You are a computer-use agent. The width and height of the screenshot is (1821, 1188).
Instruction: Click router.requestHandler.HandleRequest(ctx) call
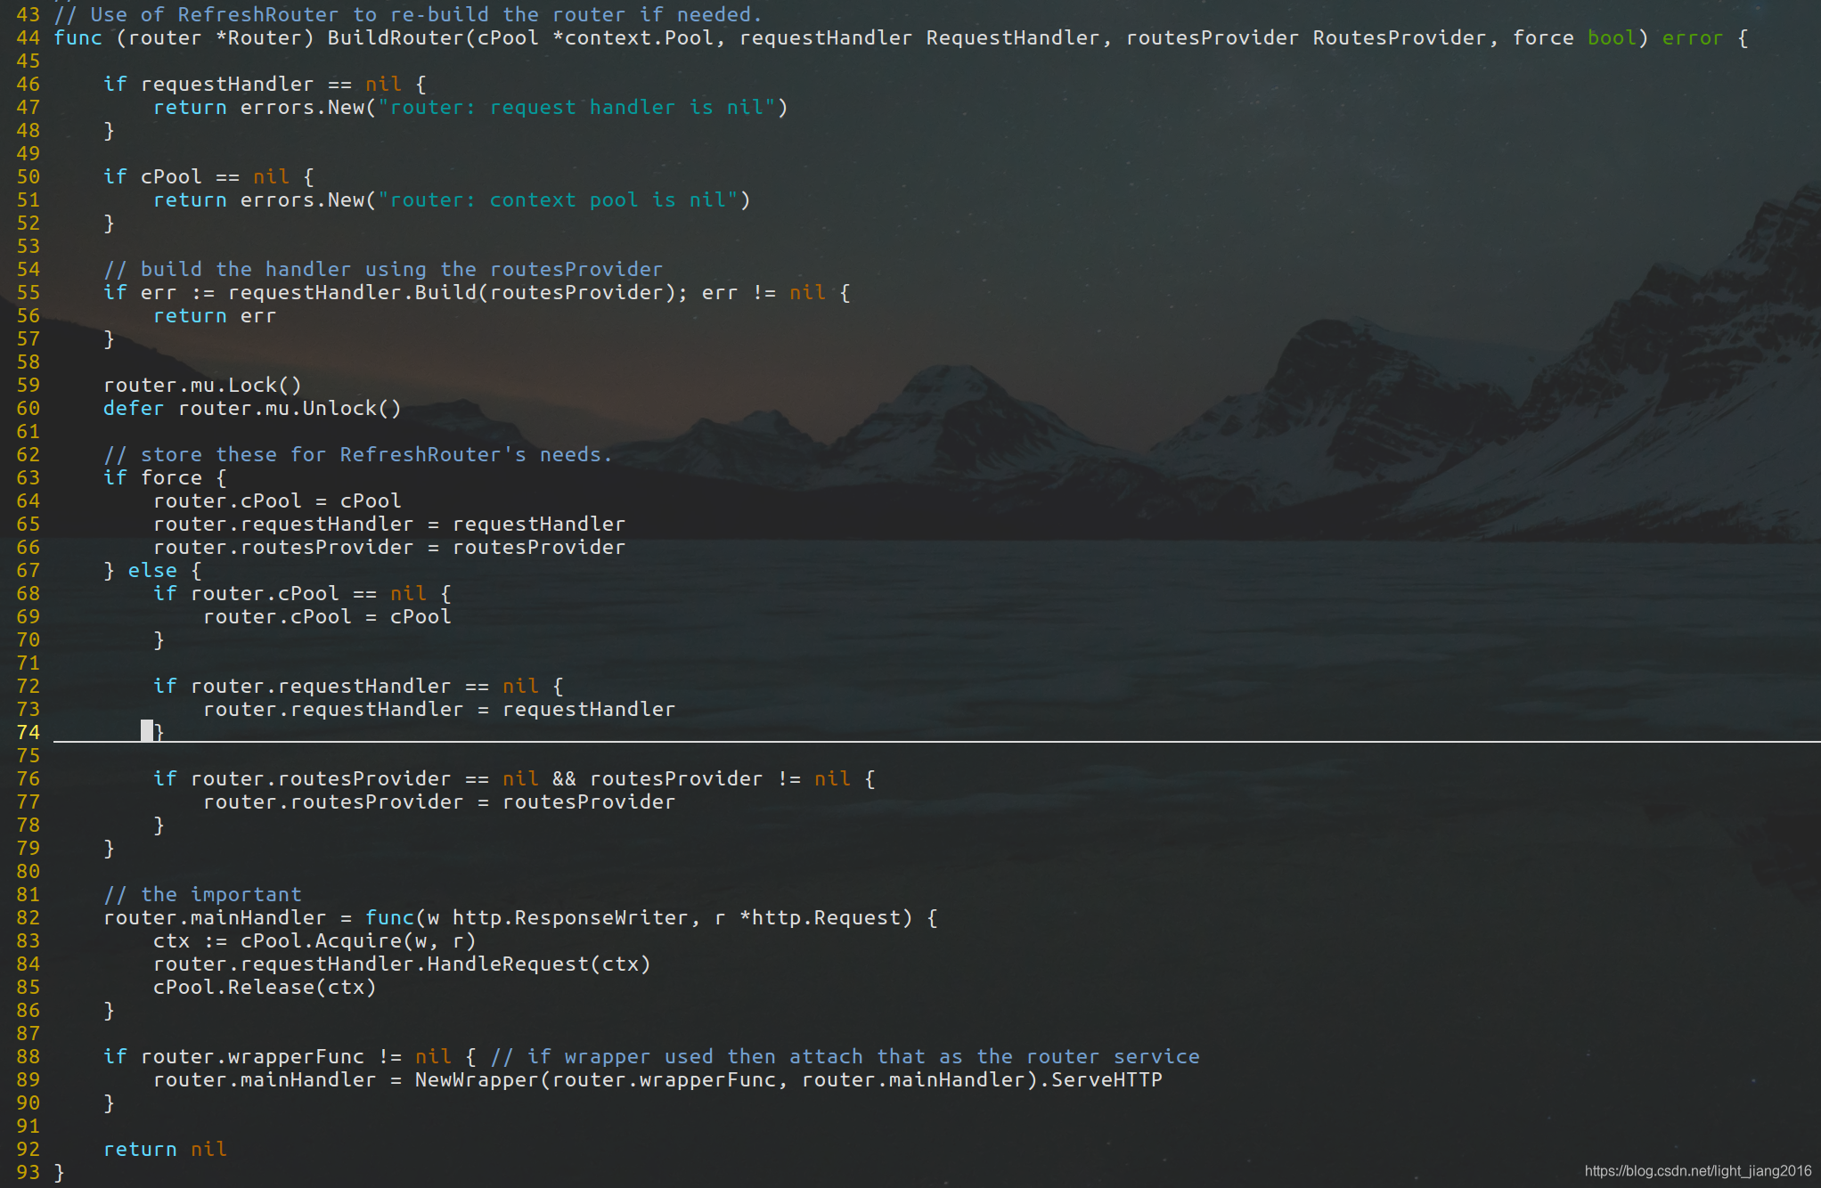pyautogui.click(x=401, y=964)
